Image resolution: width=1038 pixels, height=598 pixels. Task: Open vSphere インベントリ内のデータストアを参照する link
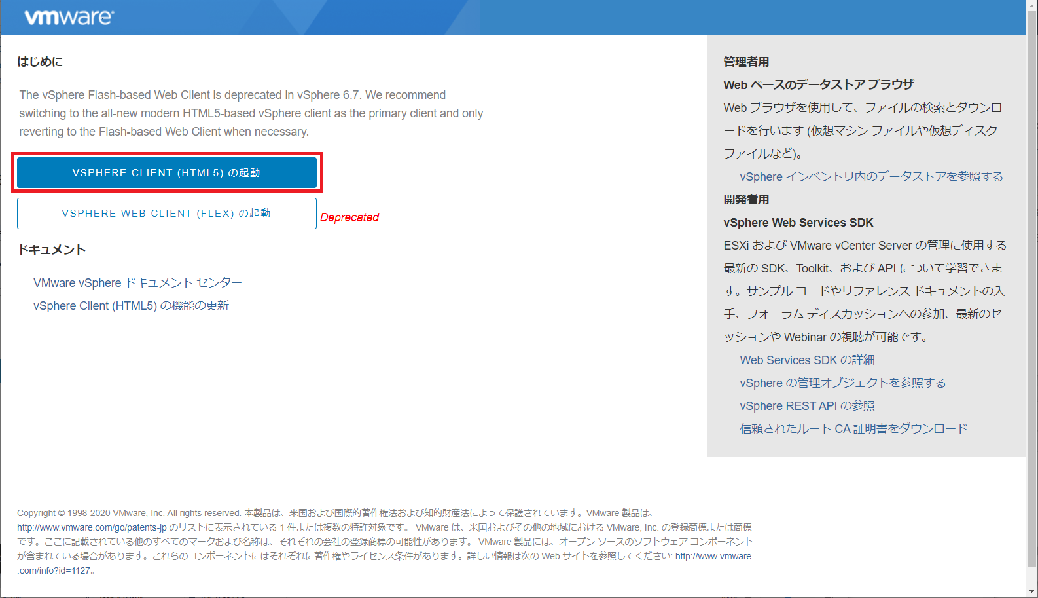click(x=871, y=176)
